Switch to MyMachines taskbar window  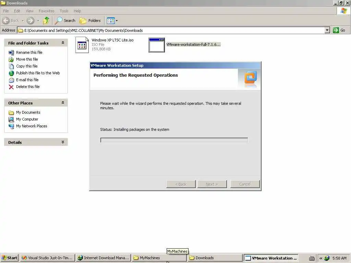pyautogui.click(x=159, y=258)
